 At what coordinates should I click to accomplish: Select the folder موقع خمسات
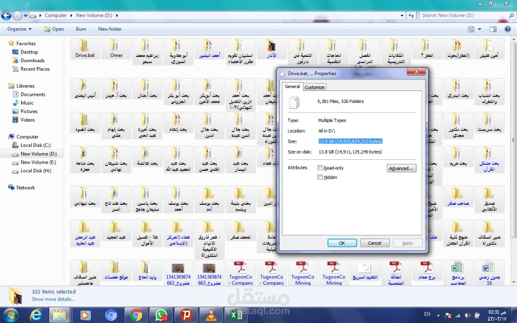point(116,270)
